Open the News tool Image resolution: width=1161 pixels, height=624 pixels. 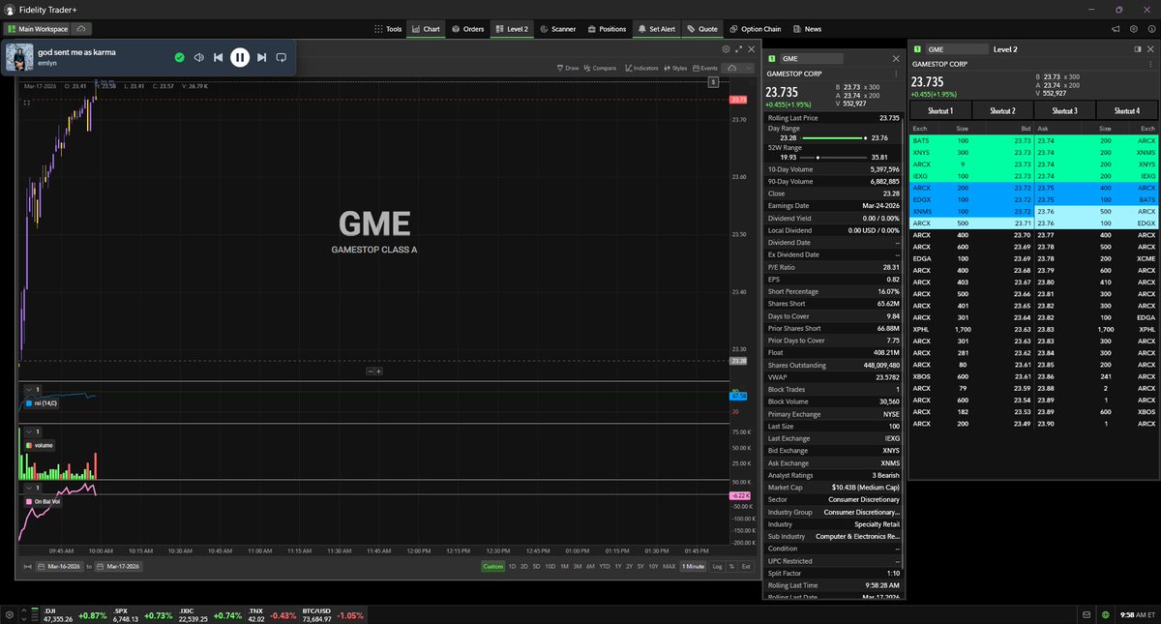(806, 29)
